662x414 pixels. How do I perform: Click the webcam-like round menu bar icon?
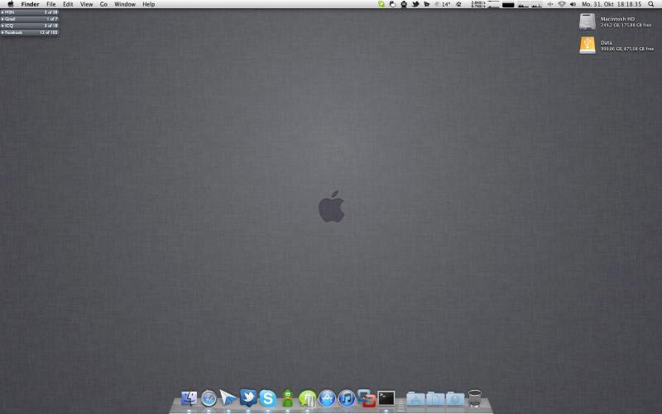pos(404,4)
